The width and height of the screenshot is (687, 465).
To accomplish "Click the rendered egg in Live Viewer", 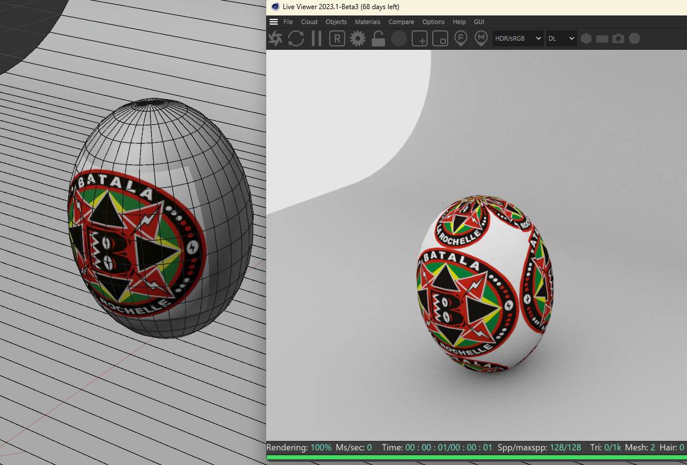I will [484, 285].
